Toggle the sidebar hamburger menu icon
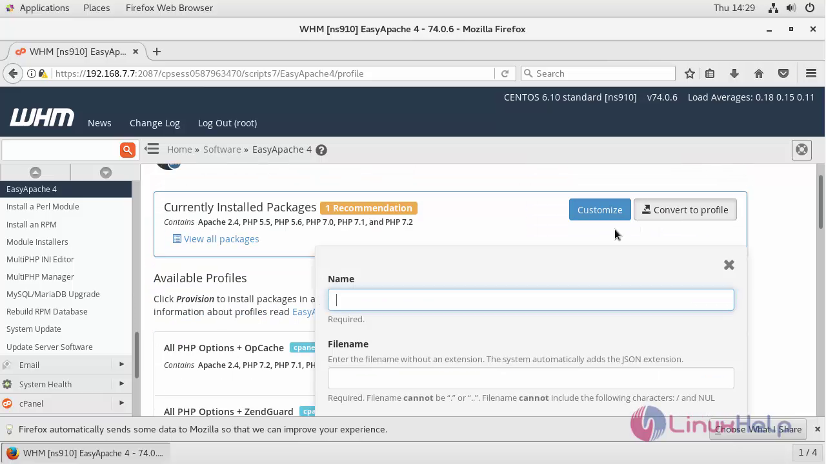Screen dimensions: 826x464 [152, 149]
